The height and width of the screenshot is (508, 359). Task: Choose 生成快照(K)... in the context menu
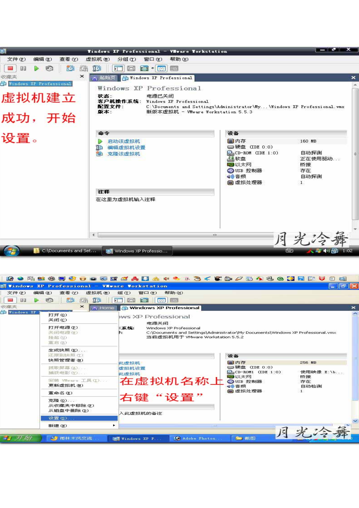point(79,350)
